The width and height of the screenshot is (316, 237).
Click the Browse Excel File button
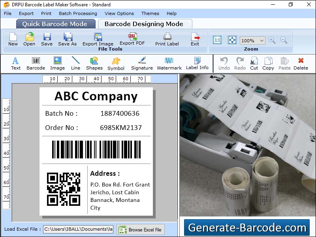click(x=140, y=229)
